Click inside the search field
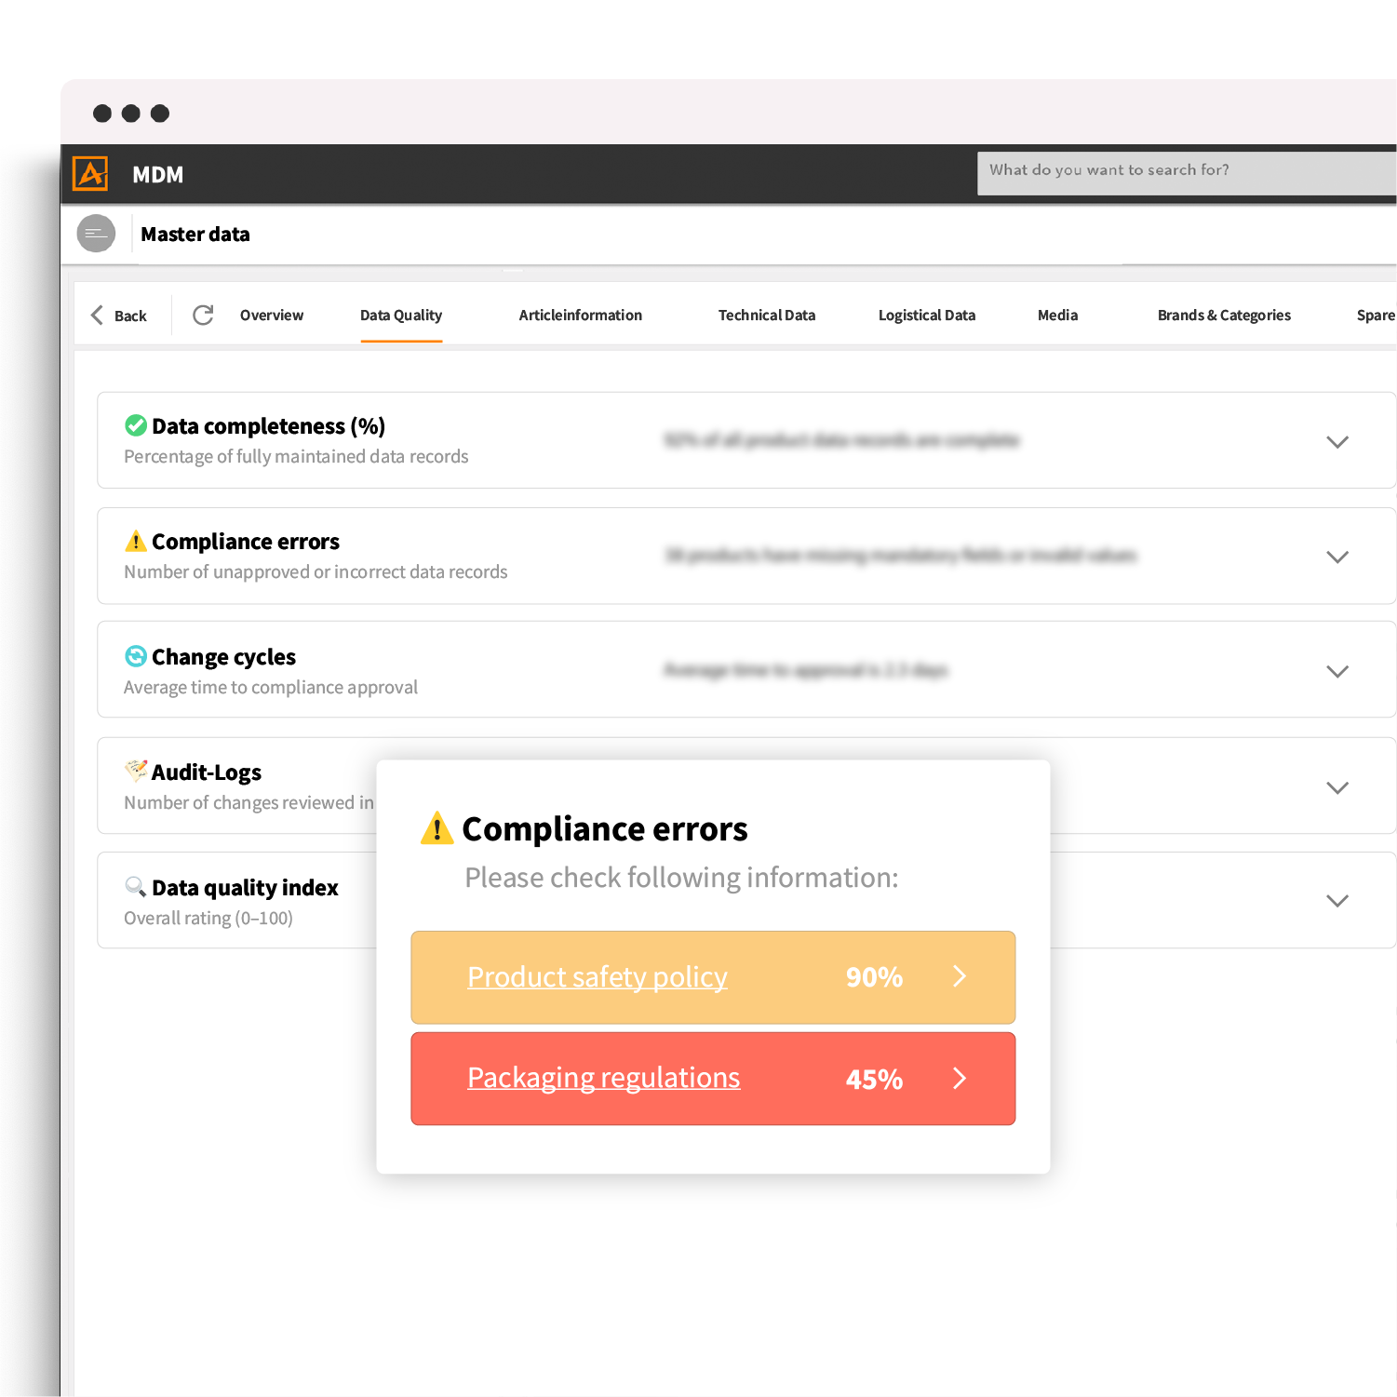 click(x=1182, y=172)
